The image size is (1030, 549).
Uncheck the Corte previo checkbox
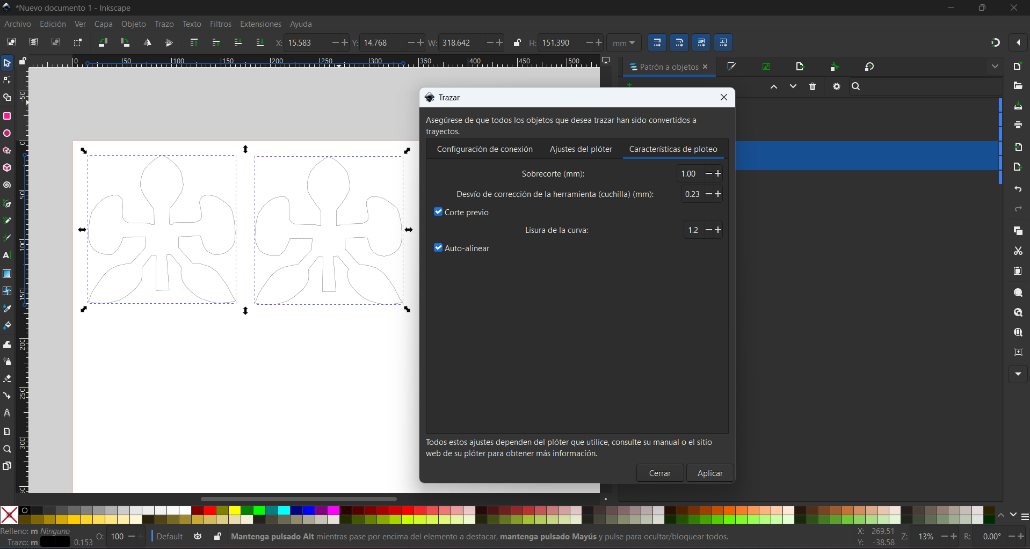[438, 212]
